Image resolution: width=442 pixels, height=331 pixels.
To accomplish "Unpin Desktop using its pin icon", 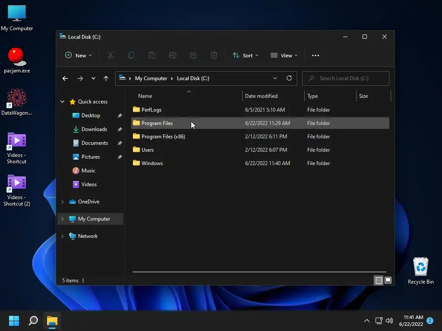I will click(x=120, y=116).
